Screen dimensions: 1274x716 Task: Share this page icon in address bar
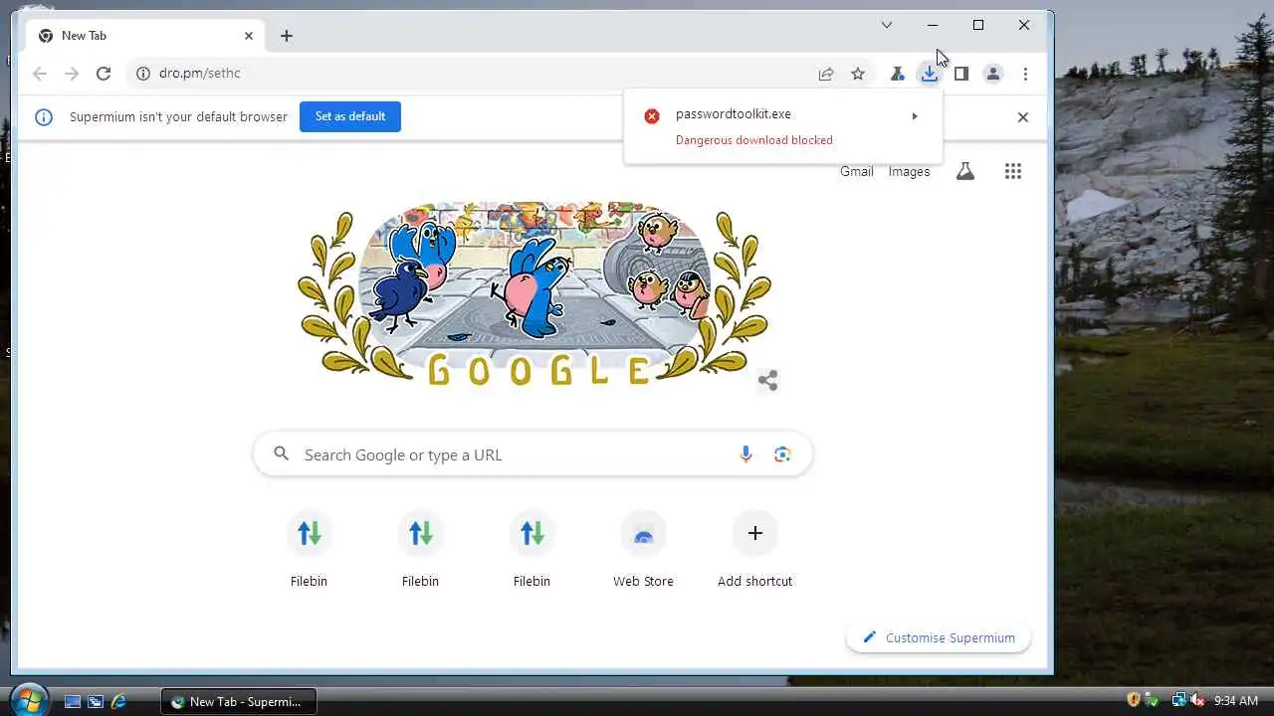coord(826,74)
